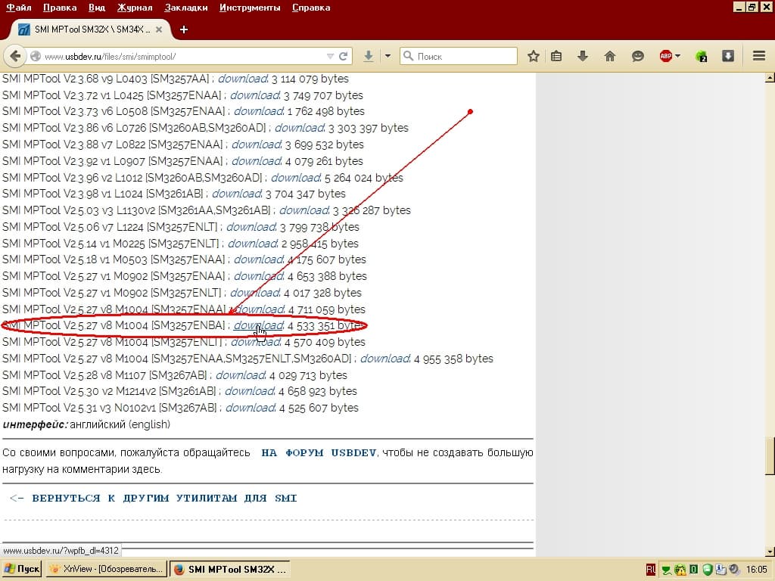The width and height of the screenshot is (775, 581).
Task: Download V2.3.88 v7 L0822 file
Action: [257, 144]
